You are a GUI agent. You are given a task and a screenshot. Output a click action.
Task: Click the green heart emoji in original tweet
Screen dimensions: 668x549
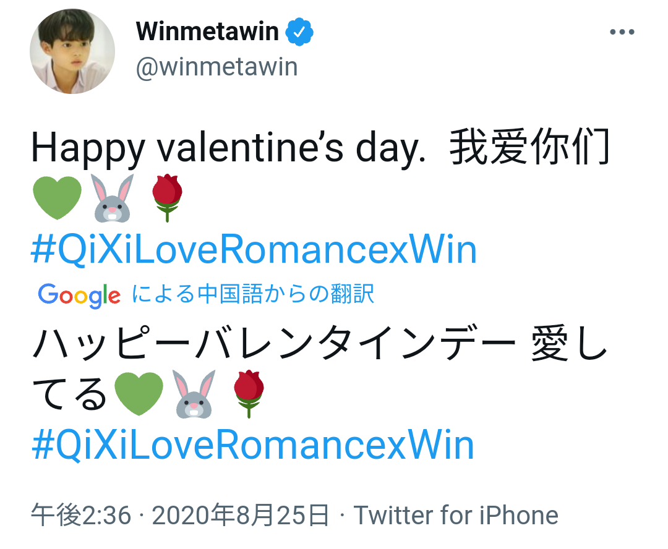pos(56,198)
